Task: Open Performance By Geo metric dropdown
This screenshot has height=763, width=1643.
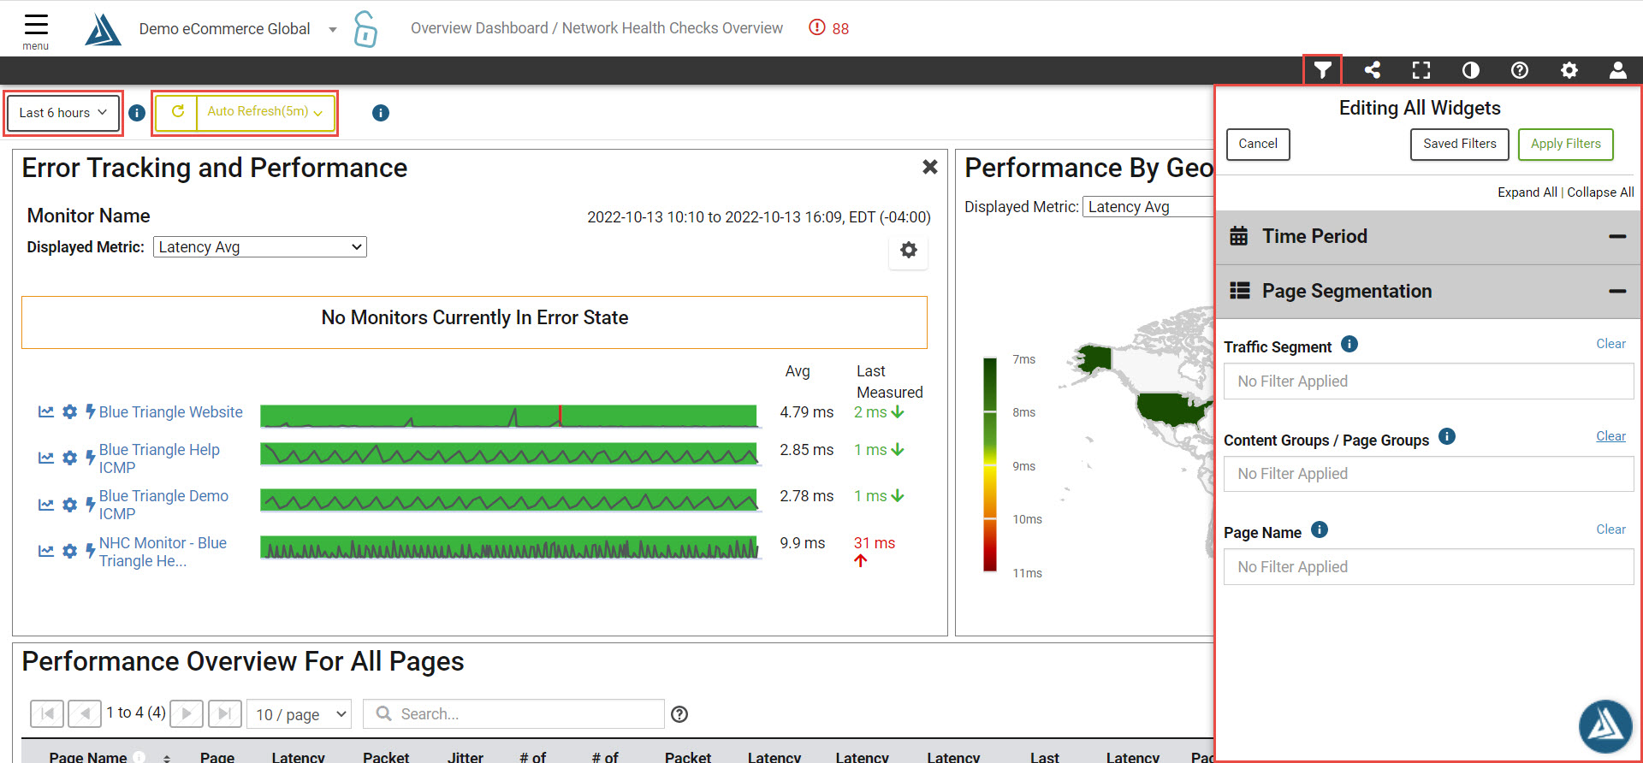Action: click(x=1148, y=207)
